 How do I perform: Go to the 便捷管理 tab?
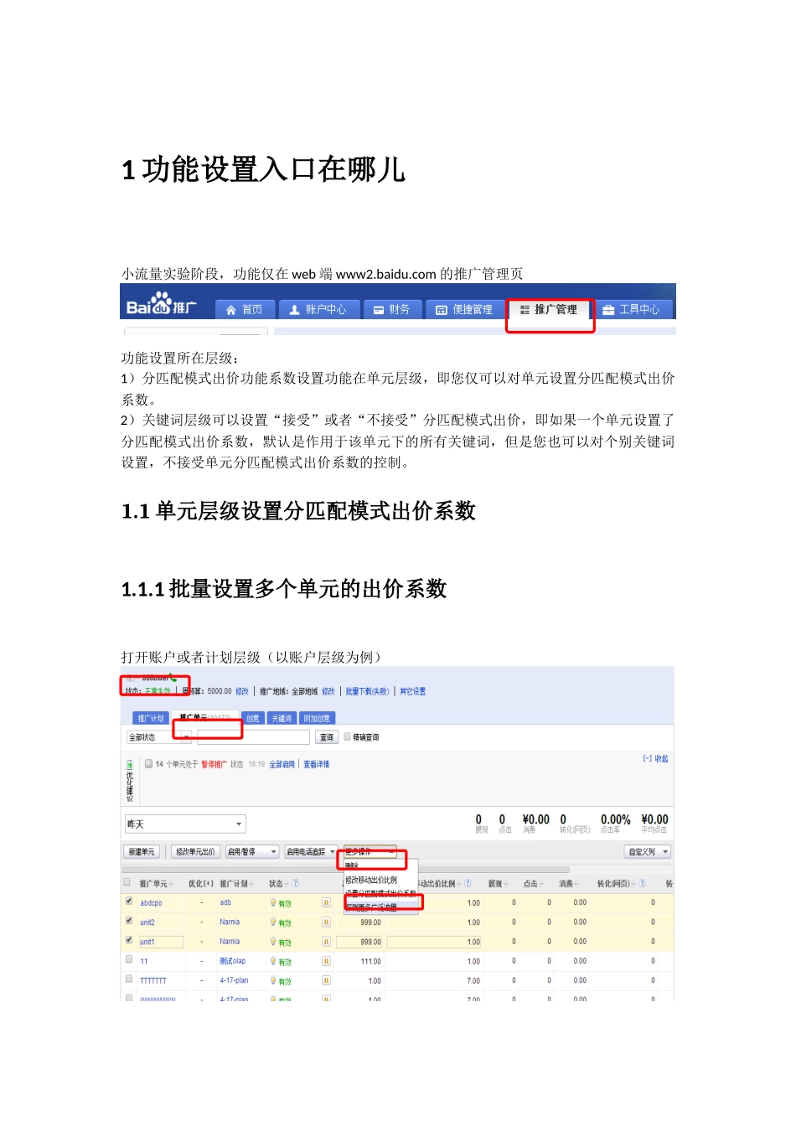(464, 309)
